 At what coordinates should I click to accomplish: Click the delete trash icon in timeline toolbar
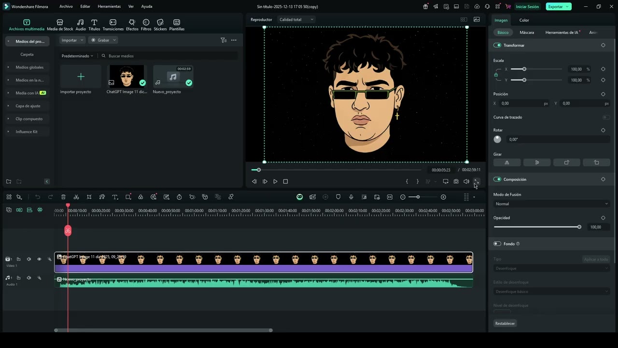coord(63,197)
